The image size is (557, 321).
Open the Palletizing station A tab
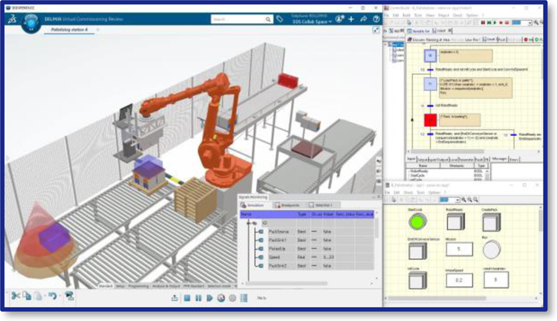(x=68, y=30)
